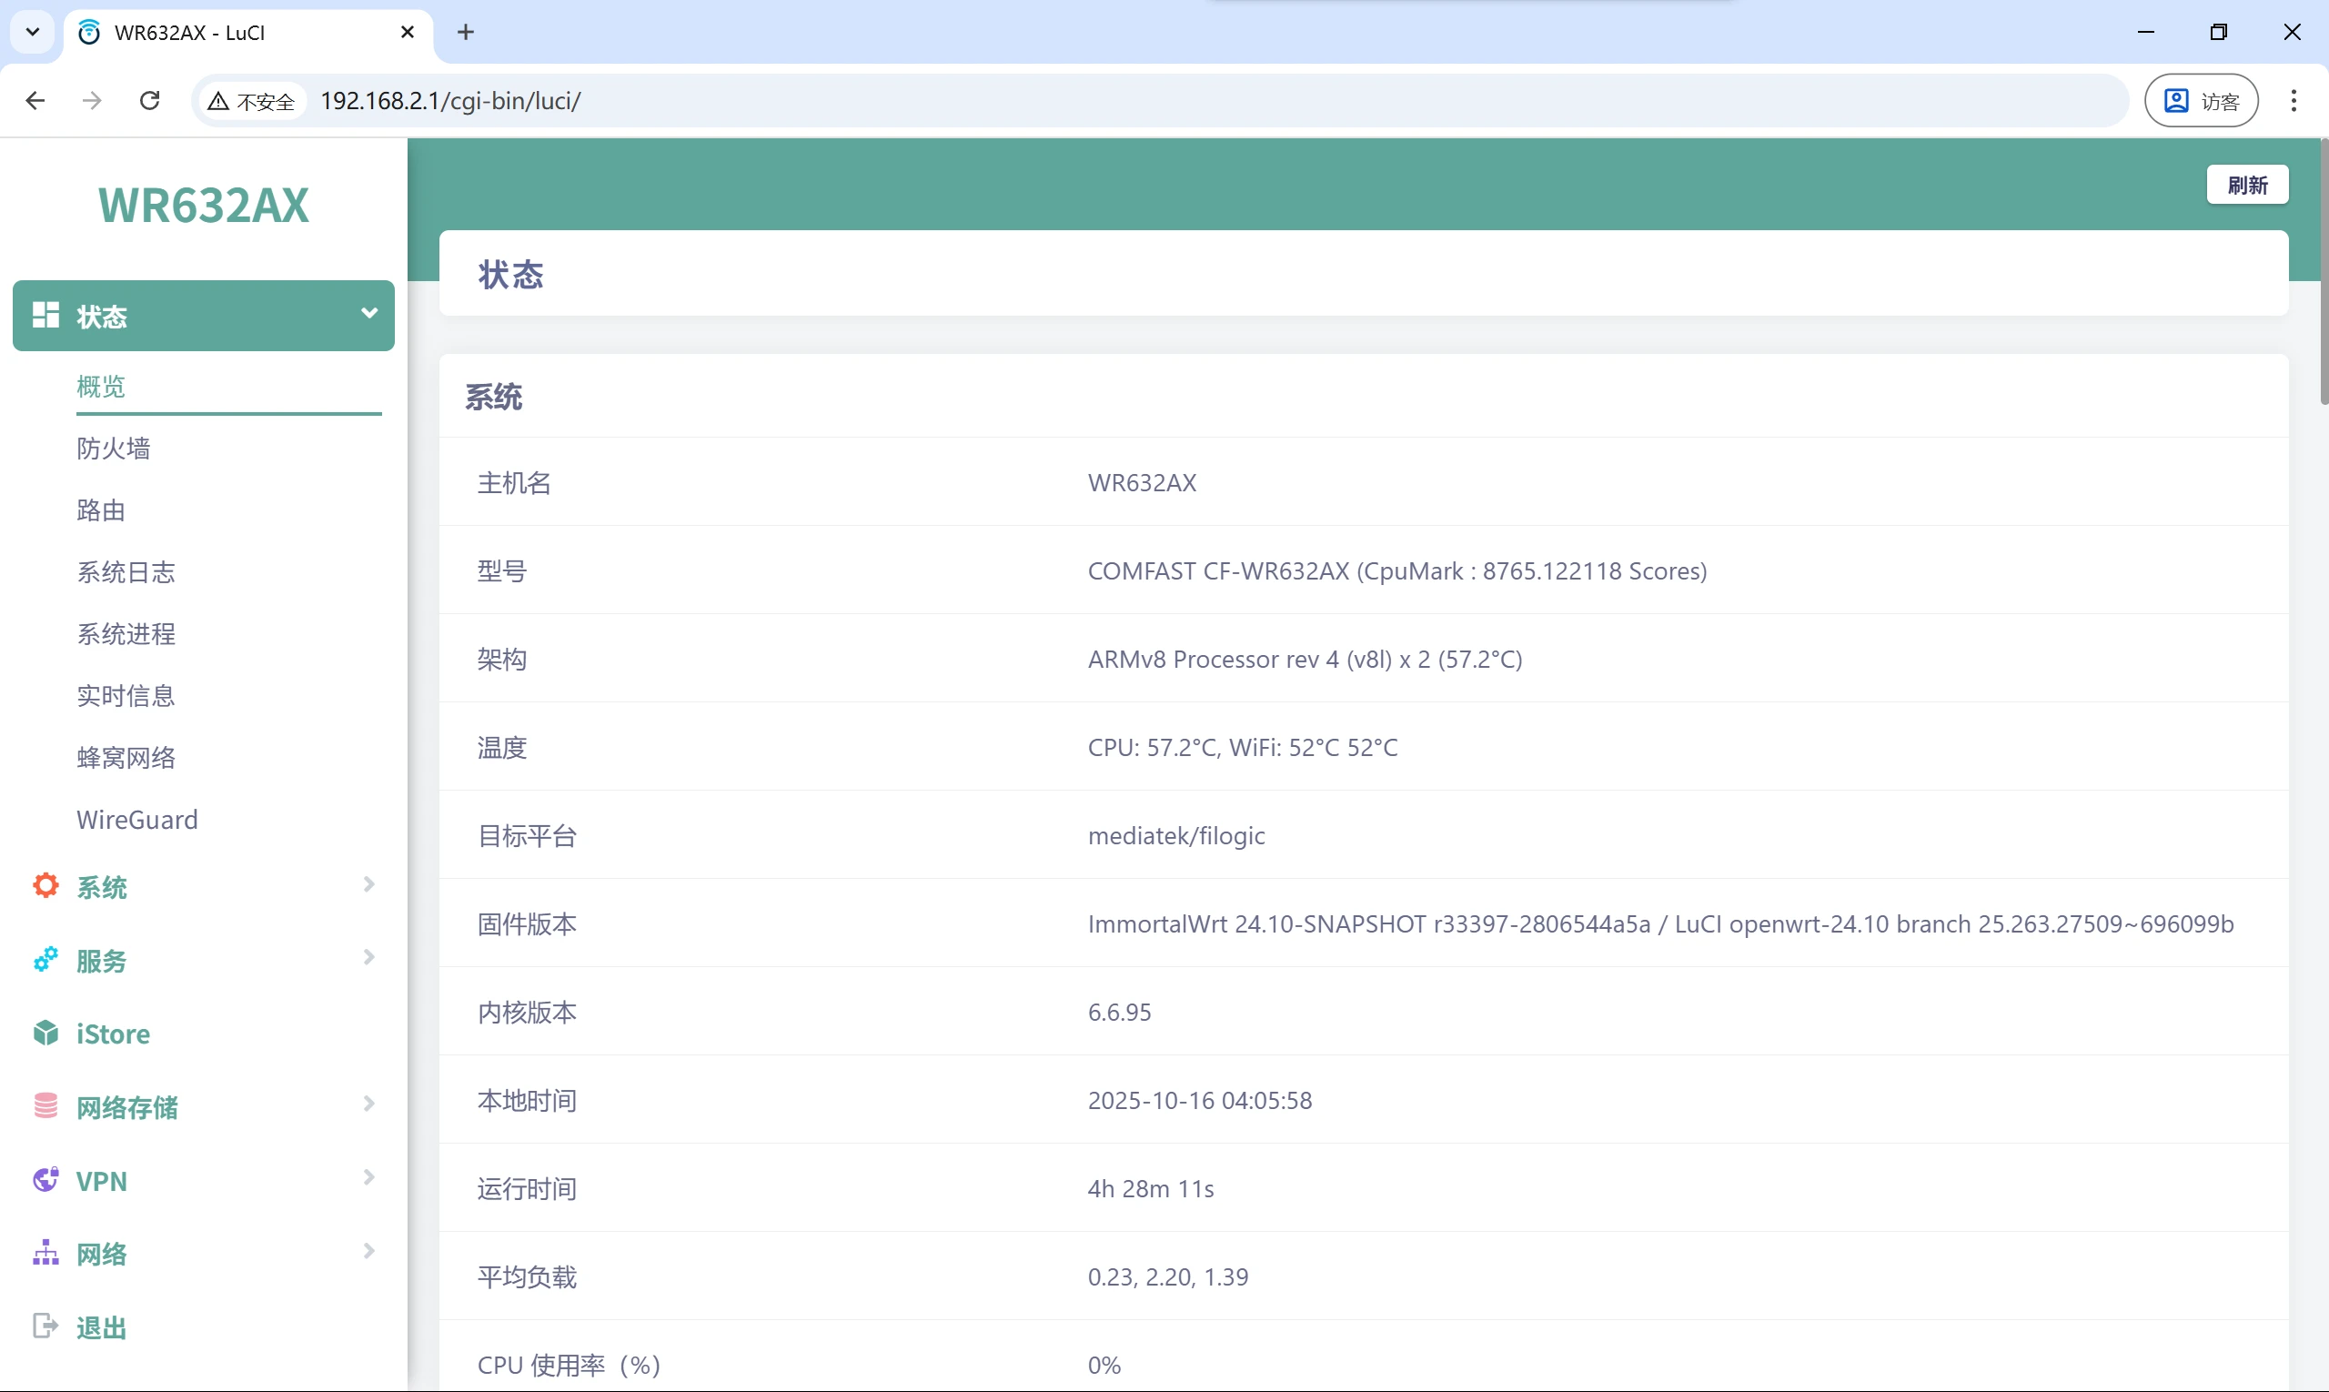Open iStore via its cube icon
Image resolution: width=2329 pixels, height=1392 pixels.
coord(45,1033)
